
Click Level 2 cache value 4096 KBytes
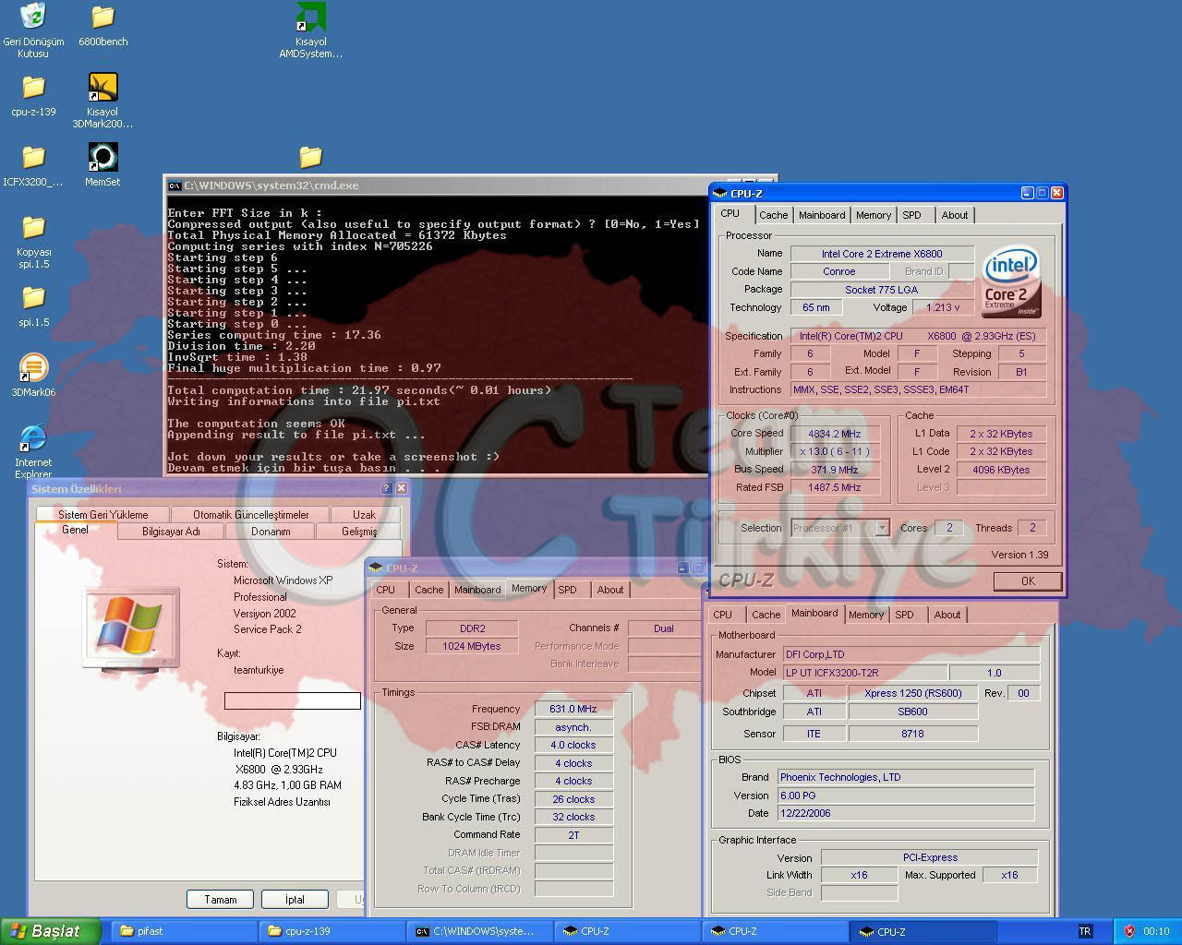pyautogui.click(x=1001, y=470)
